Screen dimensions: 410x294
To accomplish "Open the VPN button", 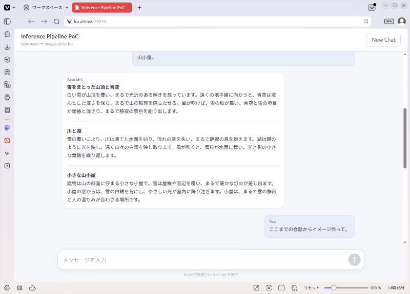I will [x=389, y=21].
